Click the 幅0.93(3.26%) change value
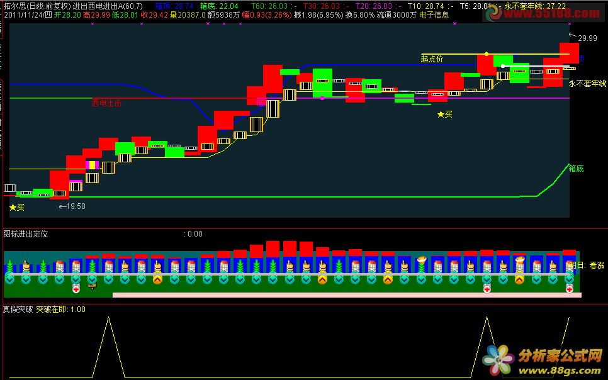This screenshot has height=380, width=608. click(267, 15)
